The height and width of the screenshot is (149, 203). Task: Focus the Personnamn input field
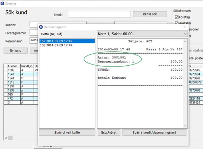(34, 40)
